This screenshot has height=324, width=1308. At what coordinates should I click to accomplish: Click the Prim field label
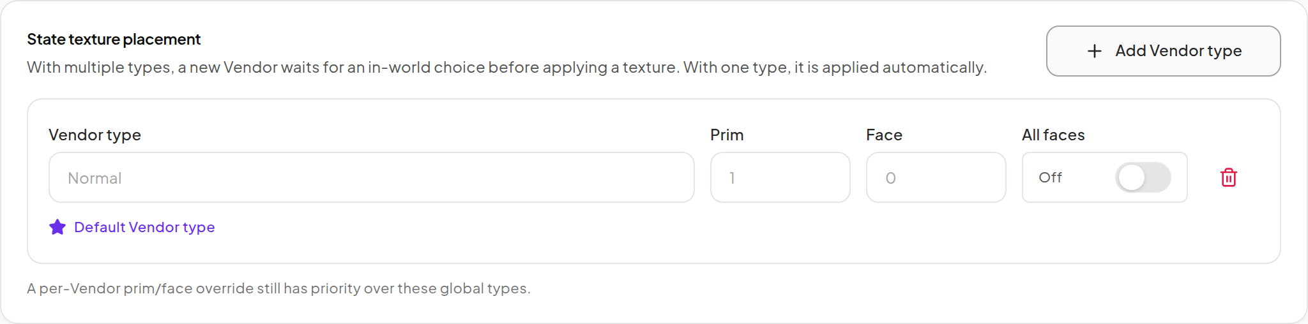(727, 135)
